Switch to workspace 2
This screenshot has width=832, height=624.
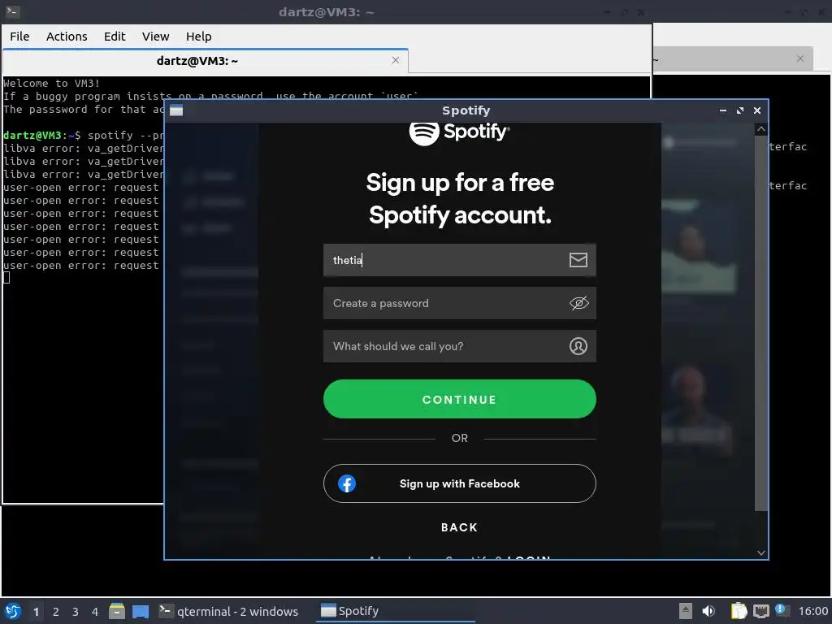tap(56, 612)
